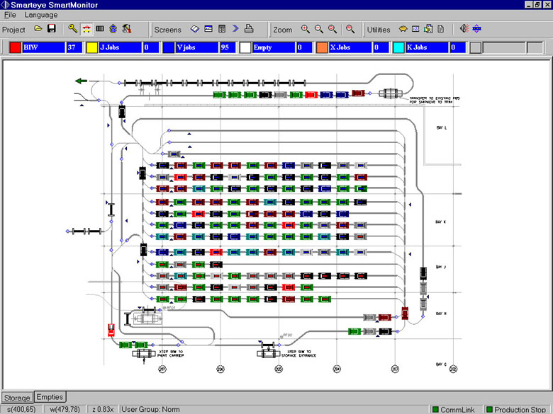Open the File menu

pyautogui.click(x=11, y=15)
